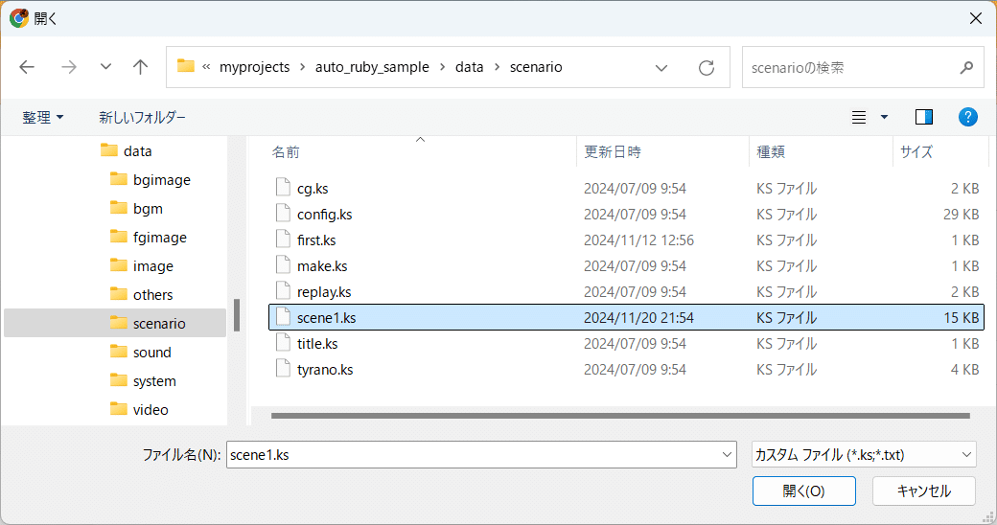Viewport: 997px width, 525px height.
Task: Open sound folder in sidebar
Action: coord(141,353)
